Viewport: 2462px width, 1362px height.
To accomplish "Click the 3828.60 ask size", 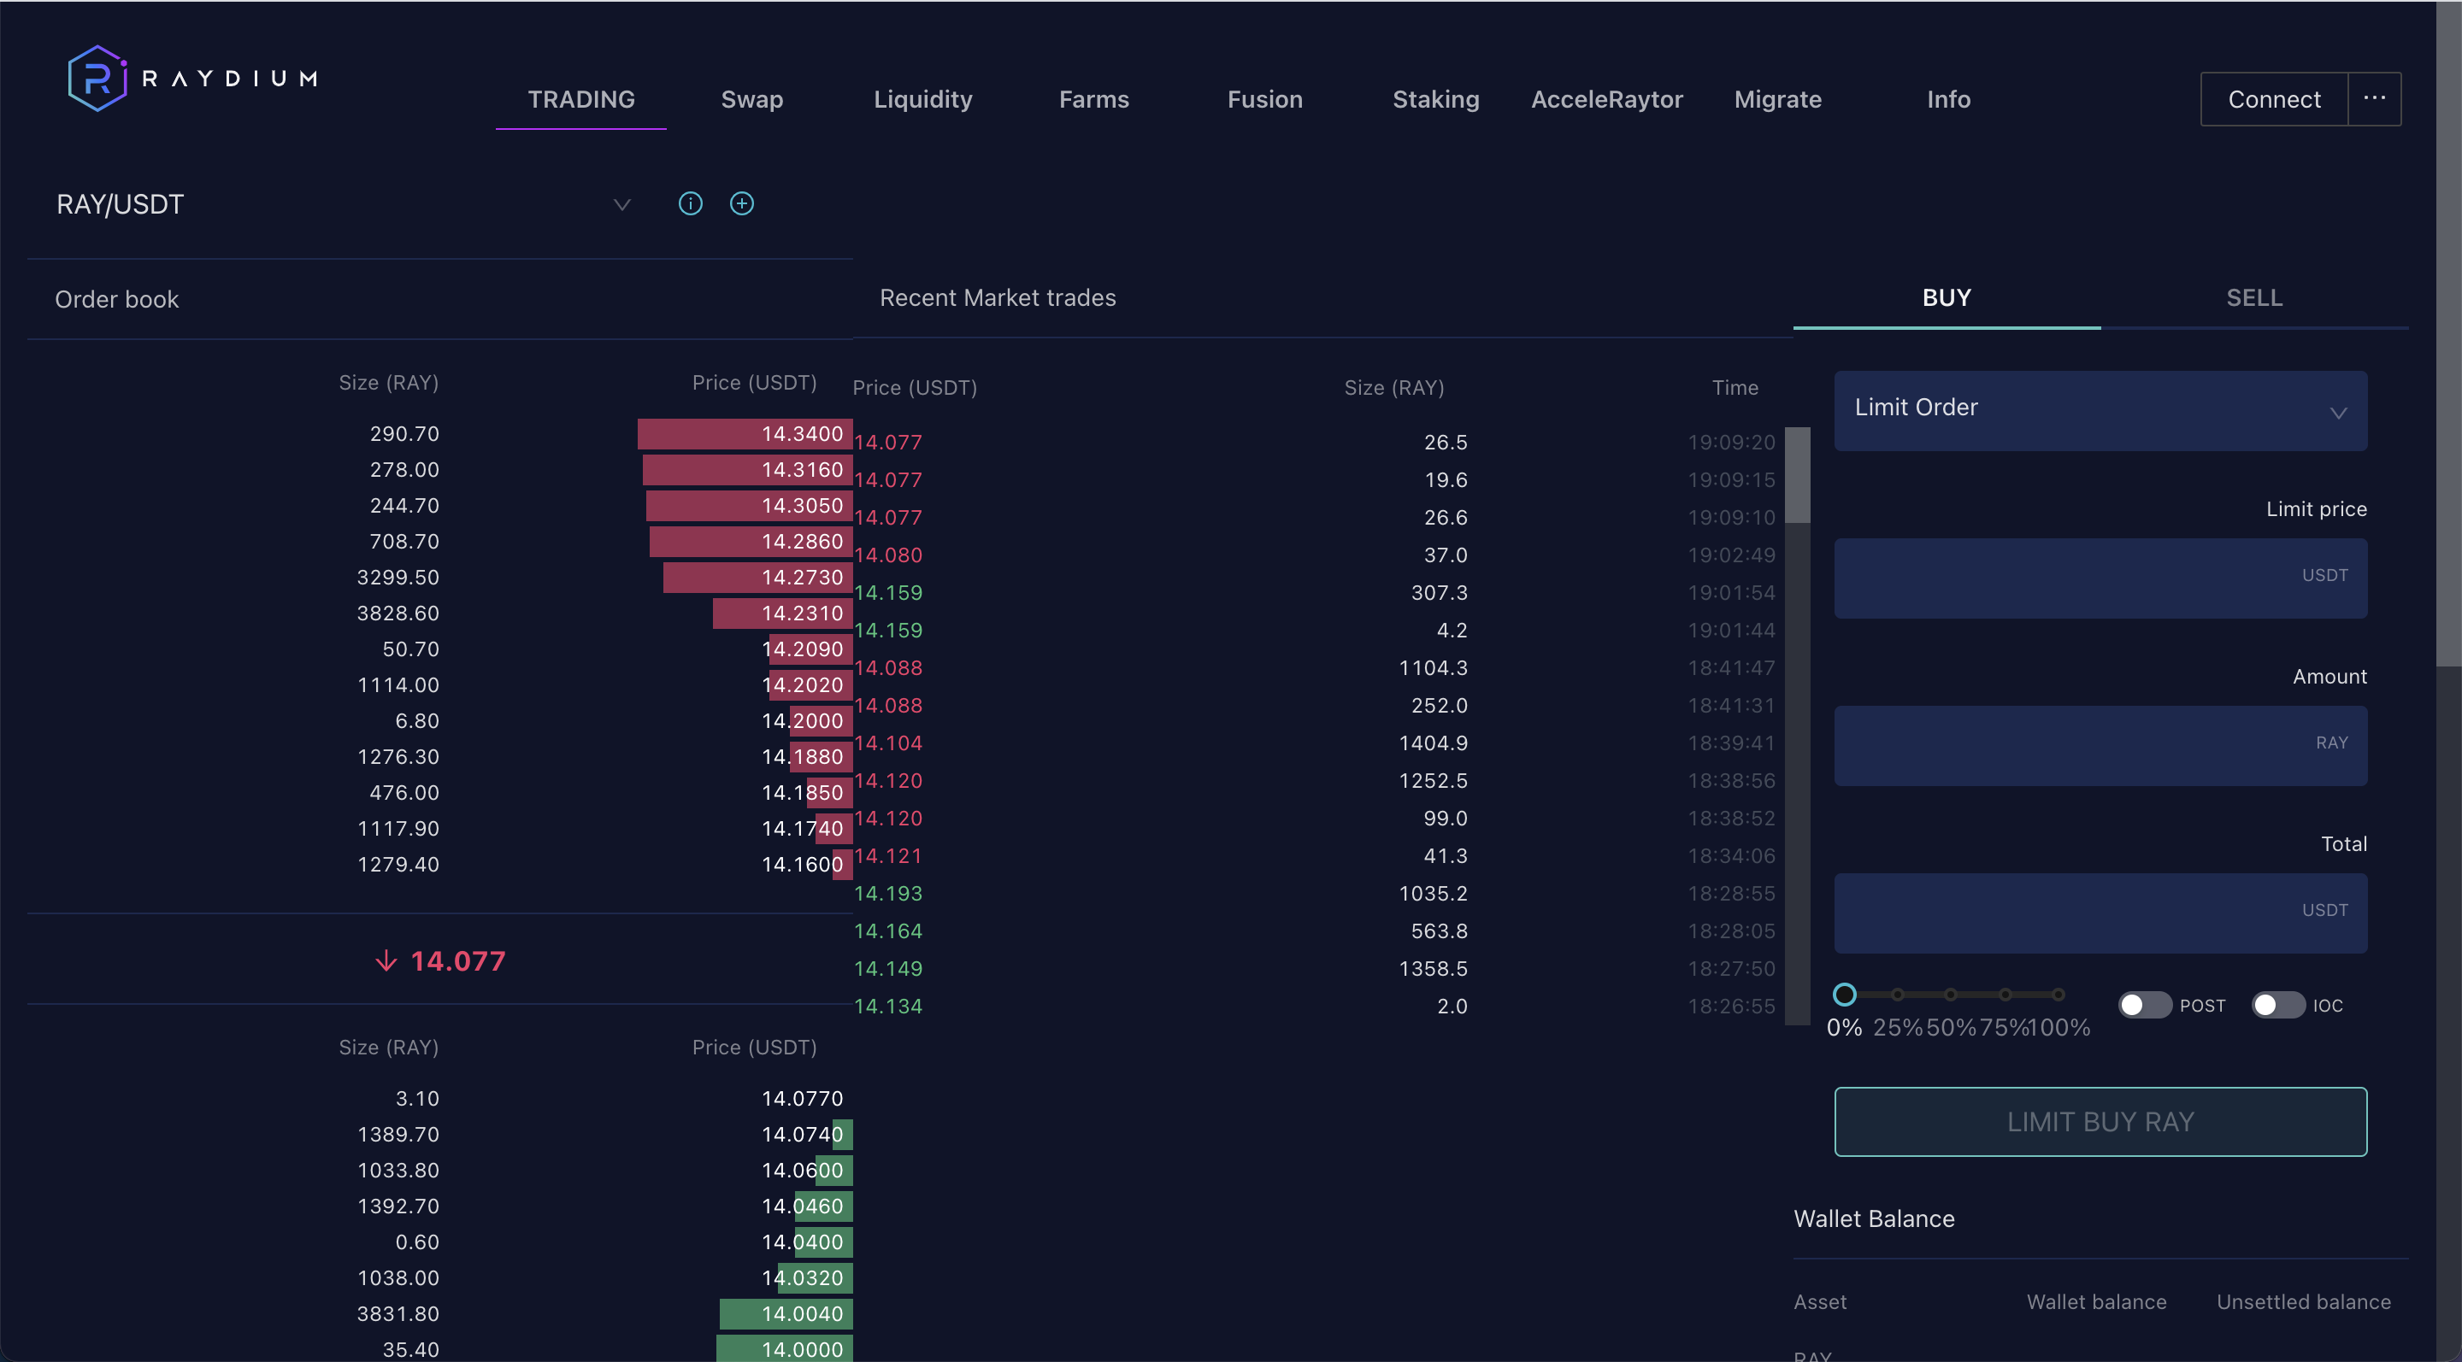I will 398,613.
